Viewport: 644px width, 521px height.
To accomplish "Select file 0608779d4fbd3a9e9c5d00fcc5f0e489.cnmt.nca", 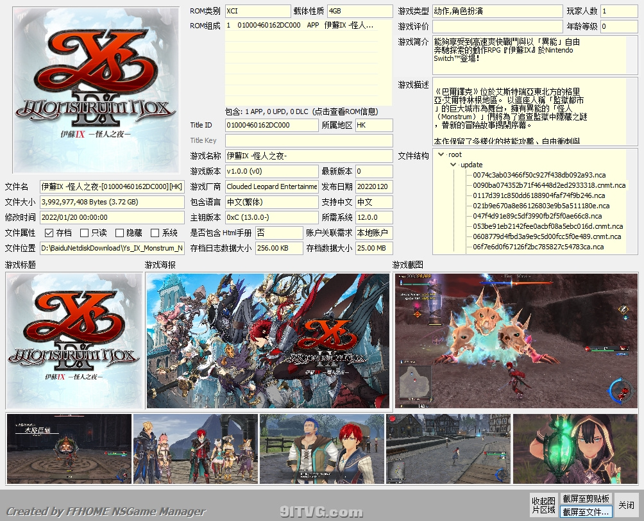I will click(547, 236).
